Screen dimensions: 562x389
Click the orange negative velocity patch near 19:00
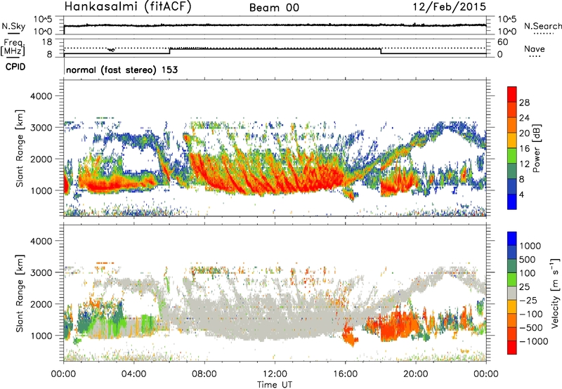click(x=398, y=326)
